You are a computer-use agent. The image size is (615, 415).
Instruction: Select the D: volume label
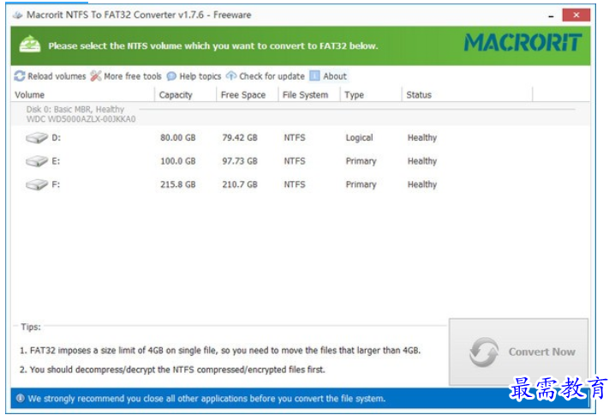click(56, 138)
